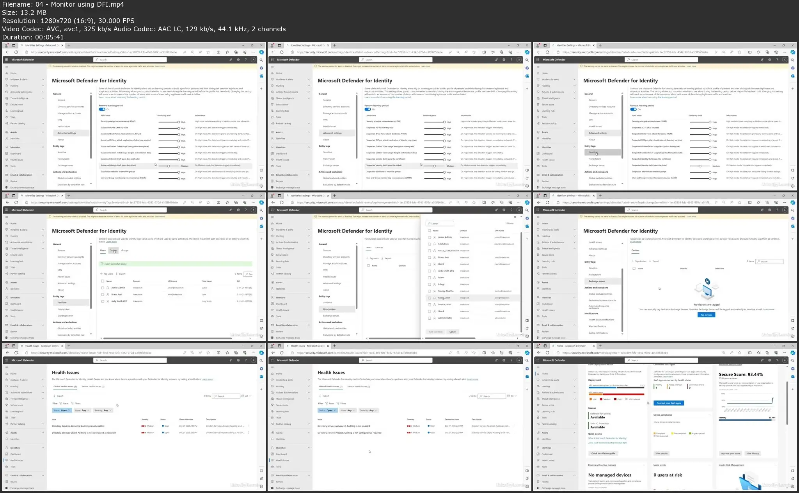Screen dimensions: 799x493
Task: Turn off Remove learning period toggle in top-left frame
Action: click(x=102, y=109)
